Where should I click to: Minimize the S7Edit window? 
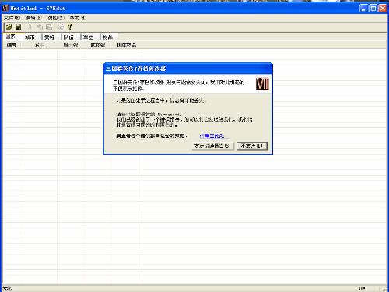363,9
